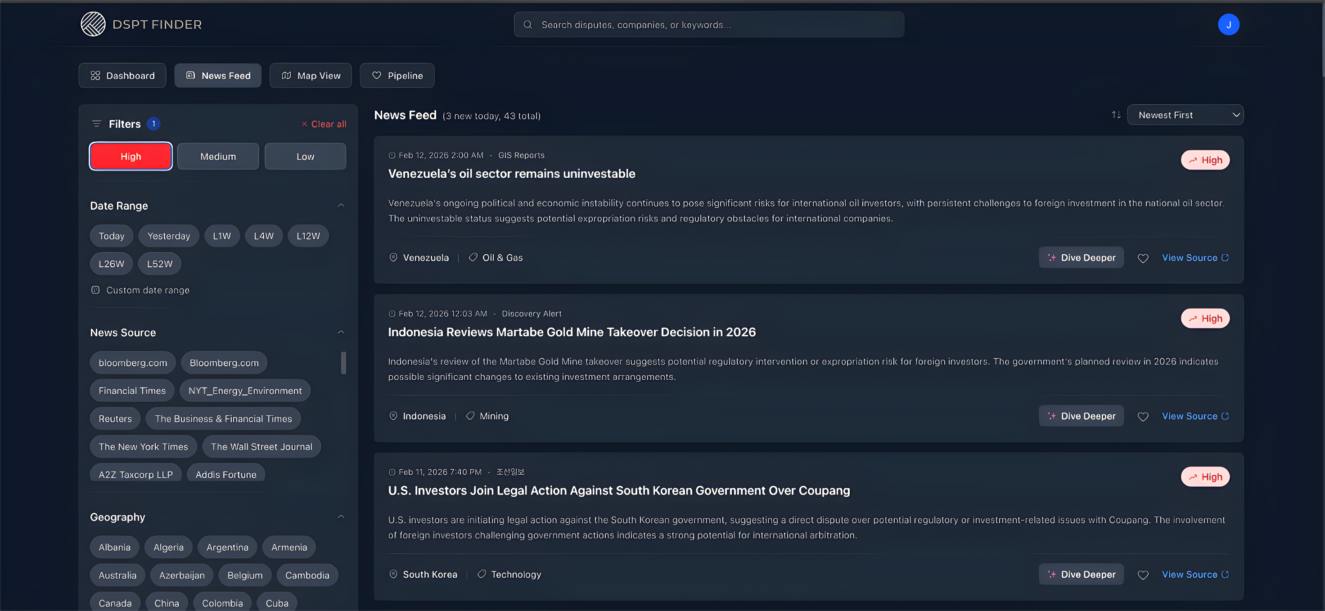Toggle the Today date range chip
This screenshot has width=1325, height=611.
(111, 236)
